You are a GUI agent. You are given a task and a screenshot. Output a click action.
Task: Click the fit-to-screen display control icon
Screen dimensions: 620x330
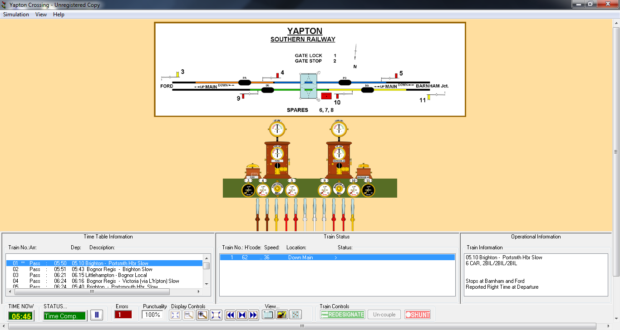tap(175, 315)
